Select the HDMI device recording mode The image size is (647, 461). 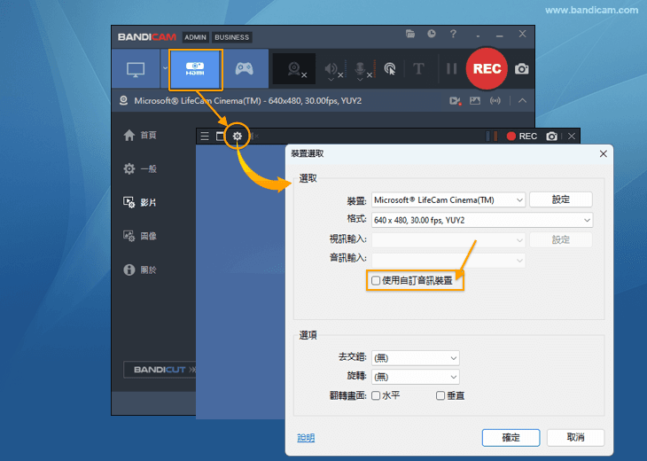point(195,69)
